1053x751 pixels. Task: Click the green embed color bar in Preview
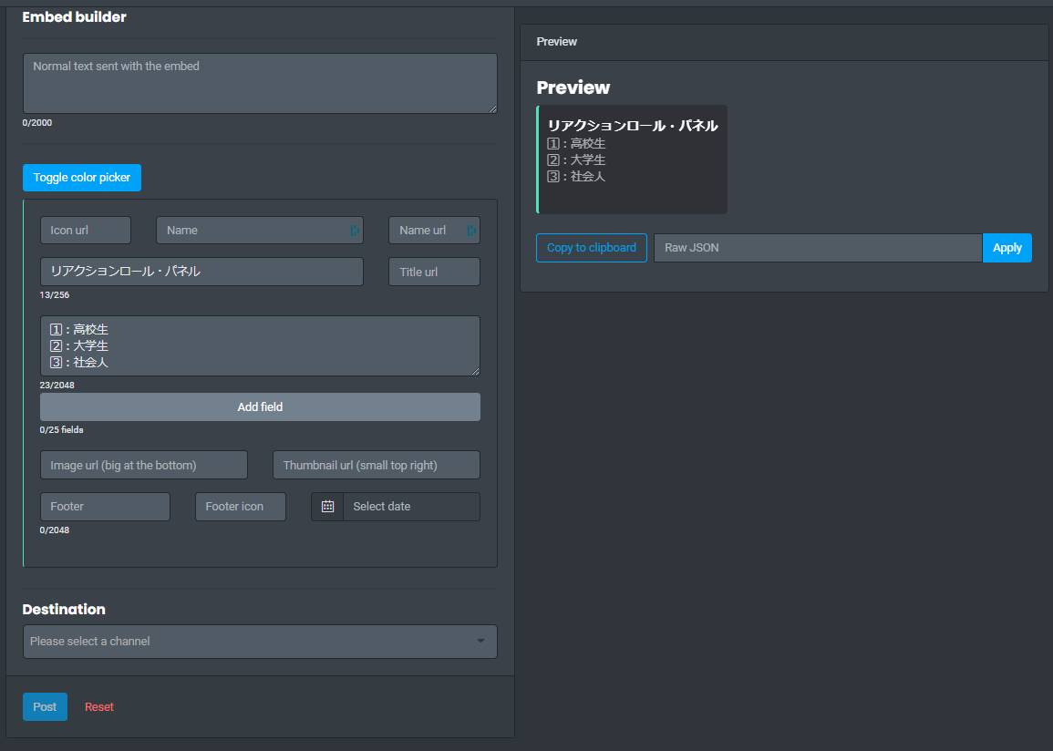(538, 159)
